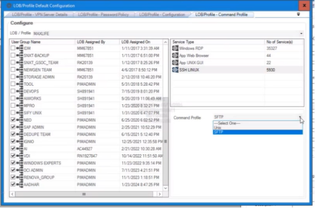Viewport: 315px width, 208px height.
Task: Sort by LOB Assigned By column header
Action: tap(97, 42)
